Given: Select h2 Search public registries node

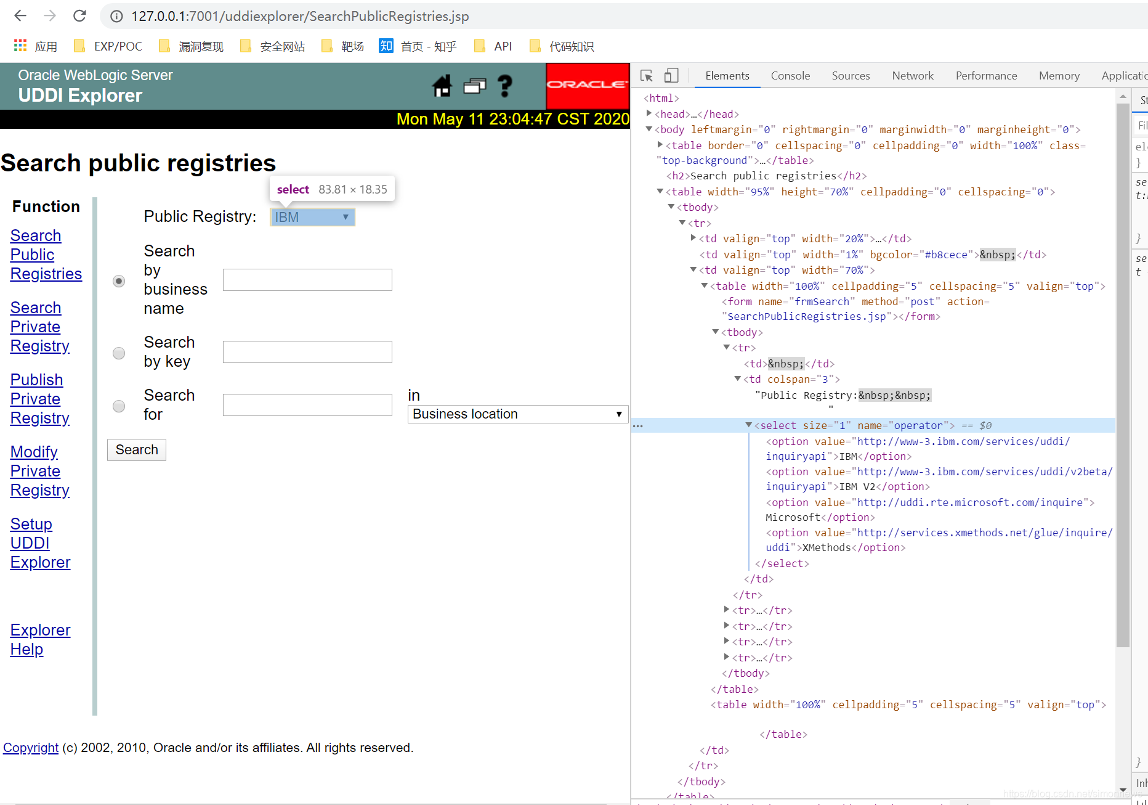Looking at the screenshot, I should [766, 176].
